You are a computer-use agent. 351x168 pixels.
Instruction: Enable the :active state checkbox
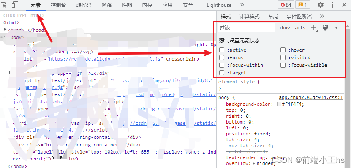click(x=222, y=50)
